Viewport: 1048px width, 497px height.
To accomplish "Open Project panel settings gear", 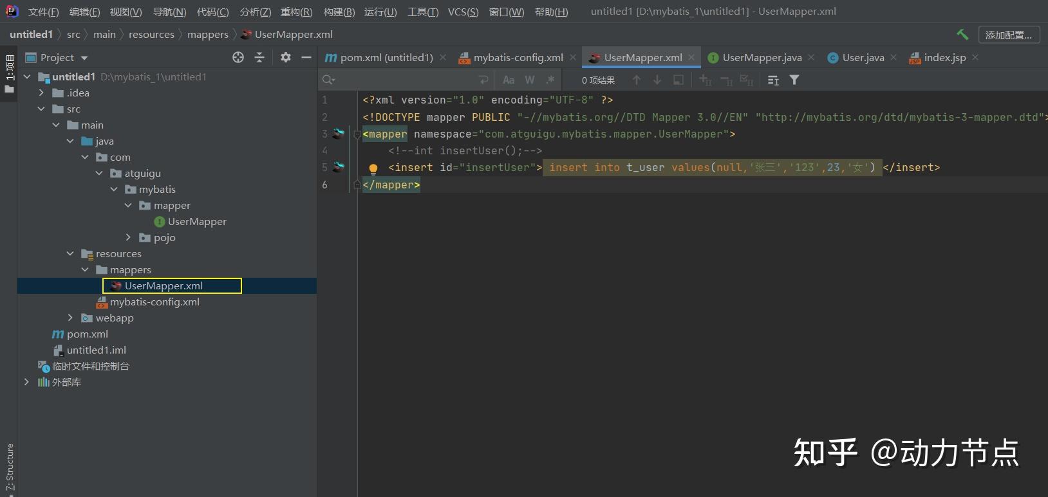I will click(x=286, y=57).
